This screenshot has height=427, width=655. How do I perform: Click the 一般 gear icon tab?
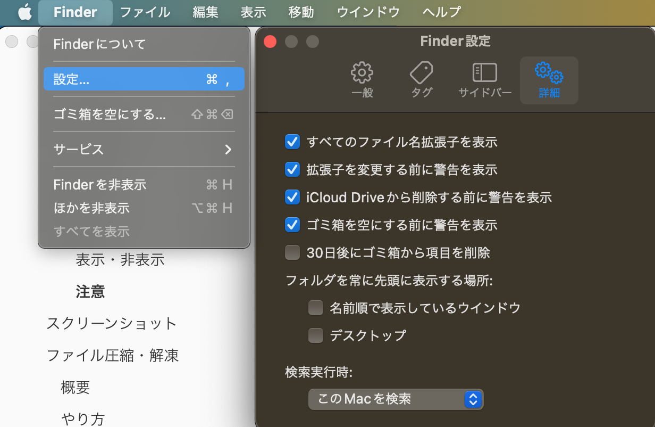click(362, 80)
